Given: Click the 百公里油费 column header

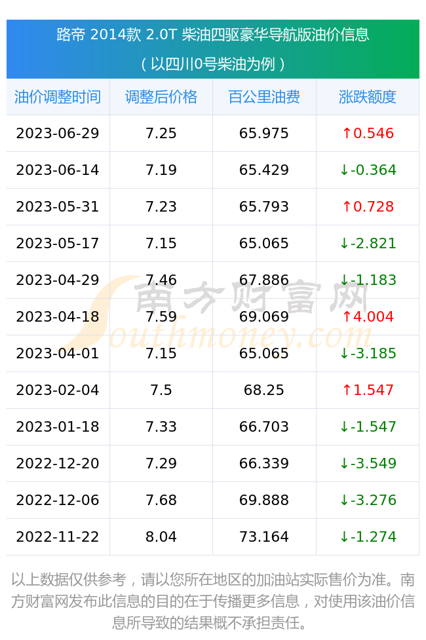Looking at the screenshot, I should pos(264,97).
